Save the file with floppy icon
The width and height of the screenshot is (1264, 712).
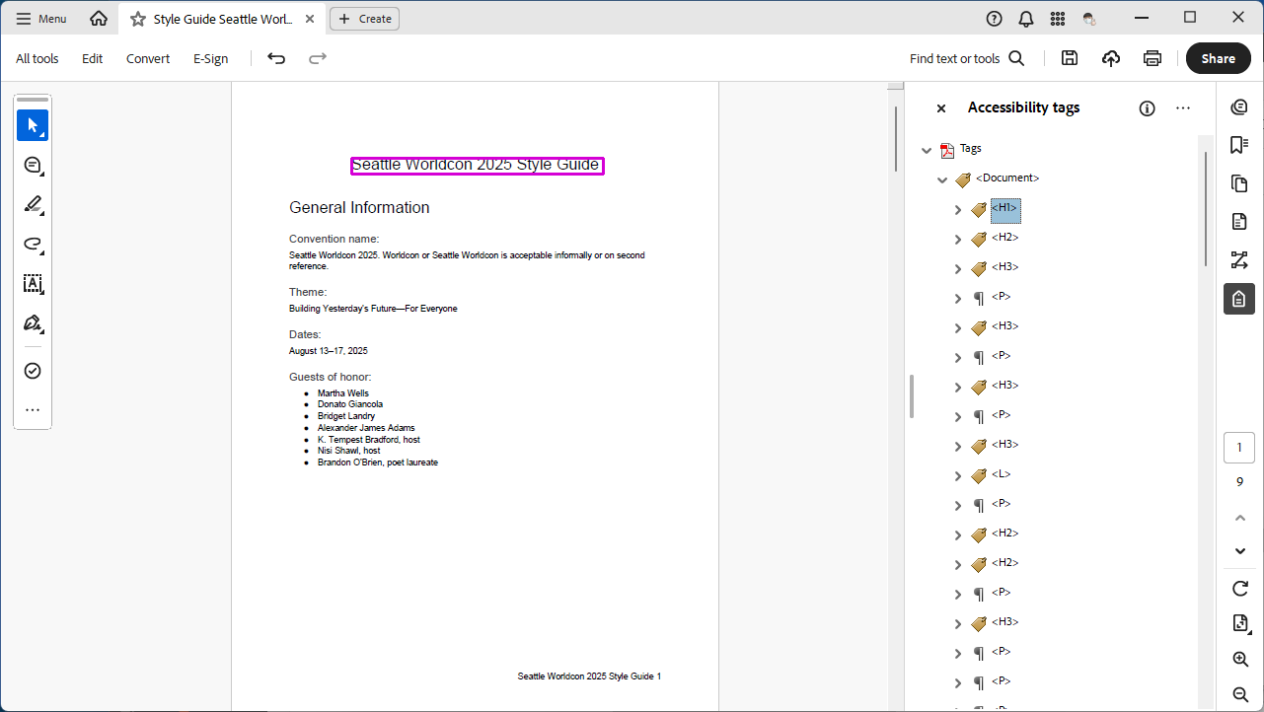click(x=1070, y=59)
